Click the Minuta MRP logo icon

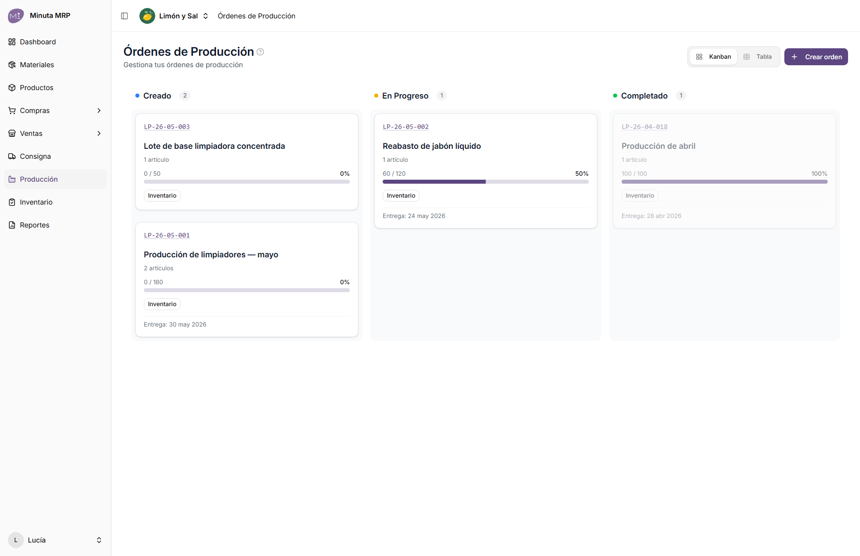pyautogui.click(x=15, y=15)
